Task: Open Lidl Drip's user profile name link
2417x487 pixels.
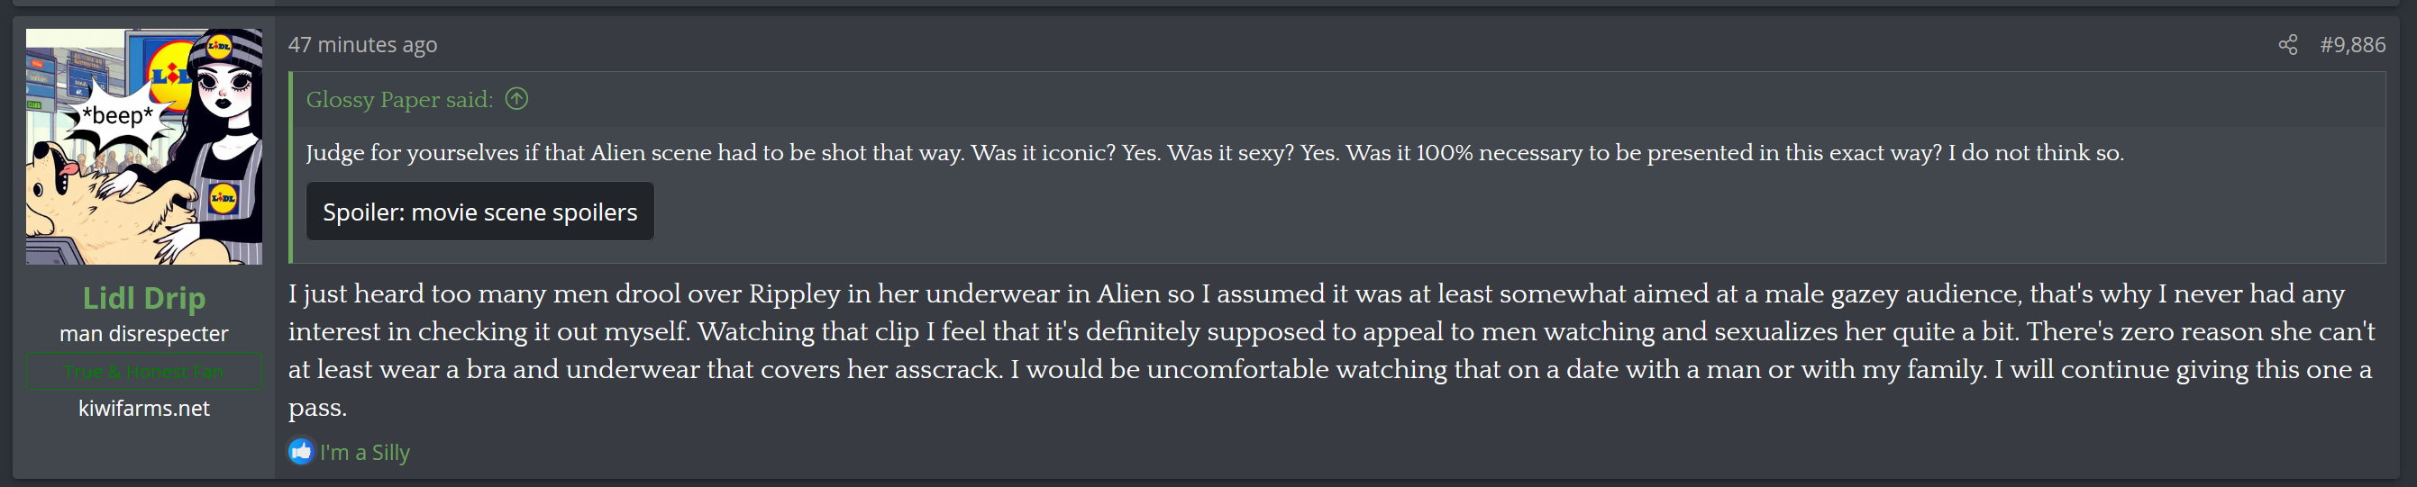Action: point(143,298)
